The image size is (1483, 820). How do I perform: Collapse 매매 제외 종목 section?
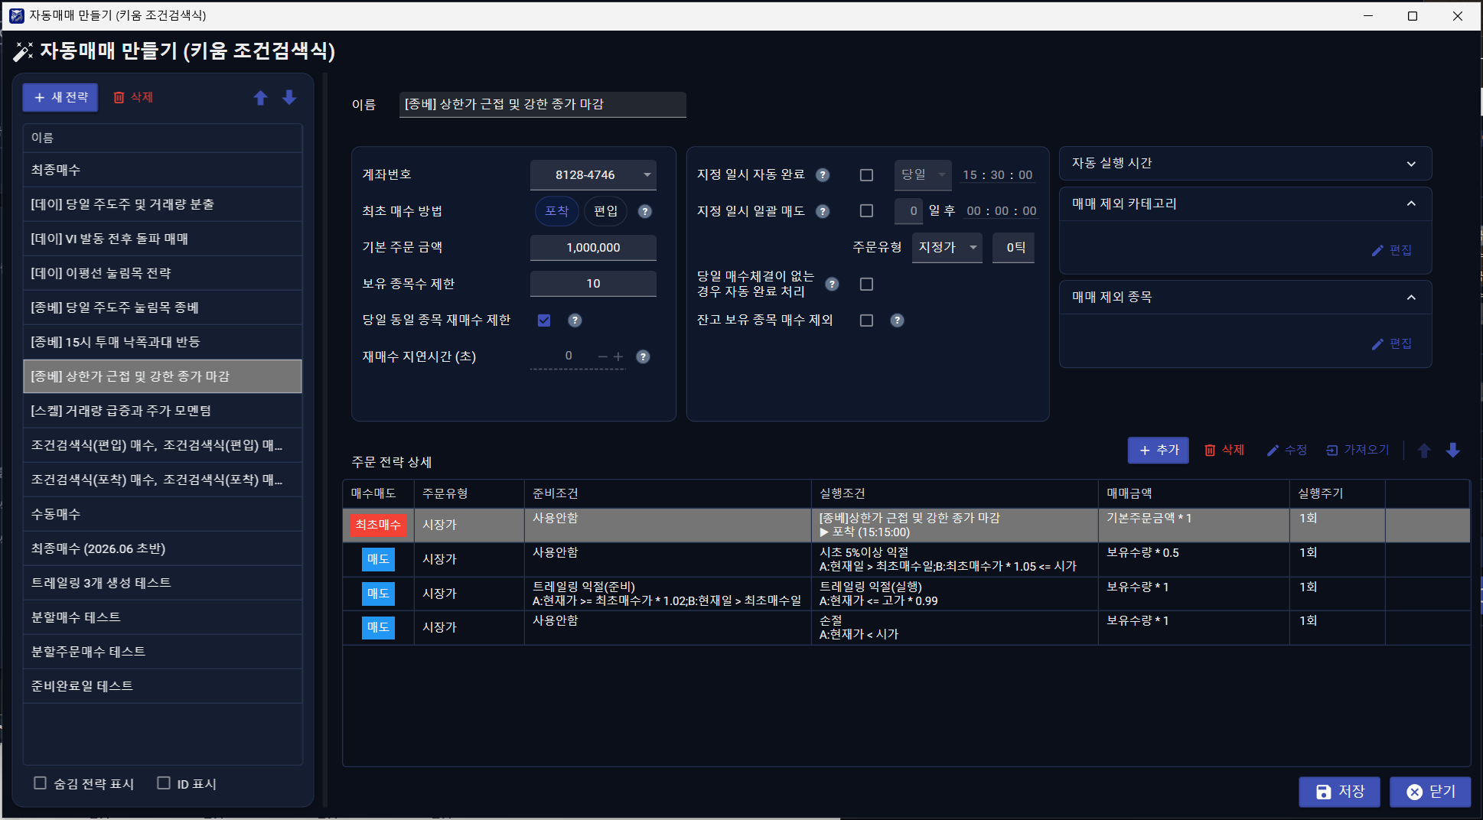1411,298
